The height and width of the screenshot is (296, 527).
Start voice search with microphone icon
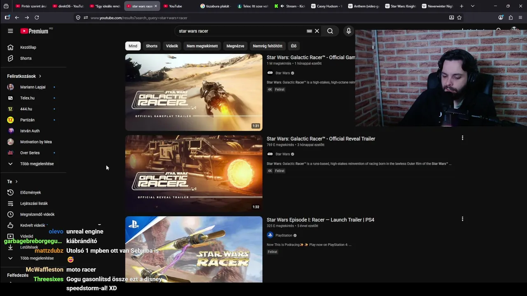click(x=349, y=31)
